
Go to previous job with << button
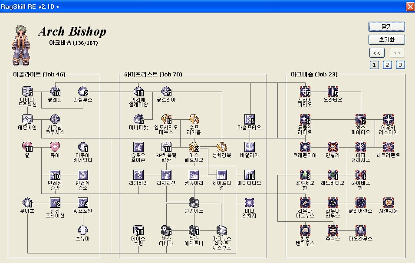tap(377, 53)
